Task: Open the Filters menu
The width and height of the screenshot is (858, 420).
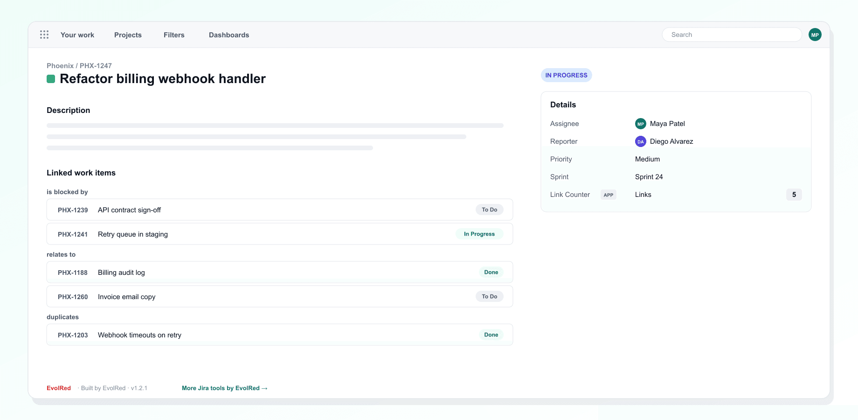Action: [174, 35]
